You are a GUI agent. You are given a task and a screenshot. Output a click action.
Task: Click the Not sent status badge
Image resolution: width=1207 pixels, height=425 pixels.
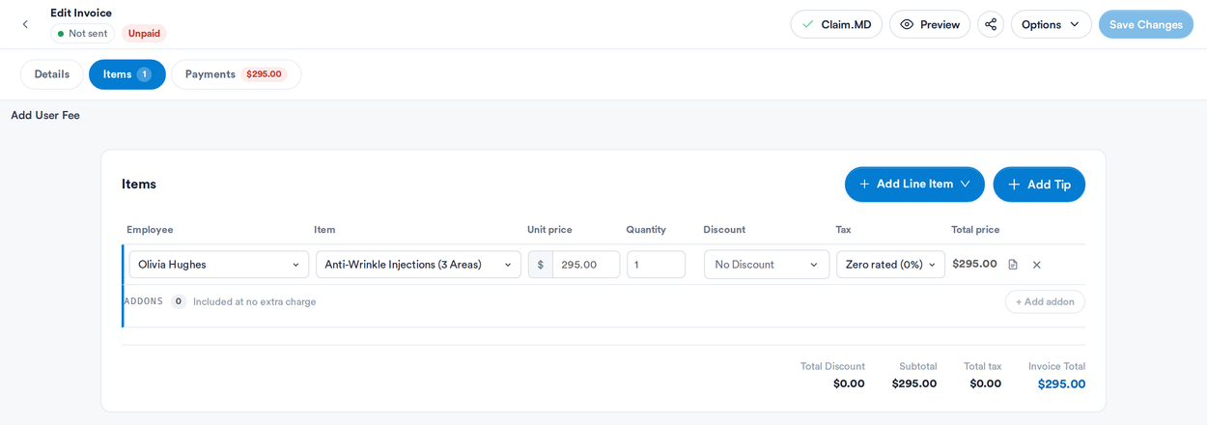tap(82, 34)
